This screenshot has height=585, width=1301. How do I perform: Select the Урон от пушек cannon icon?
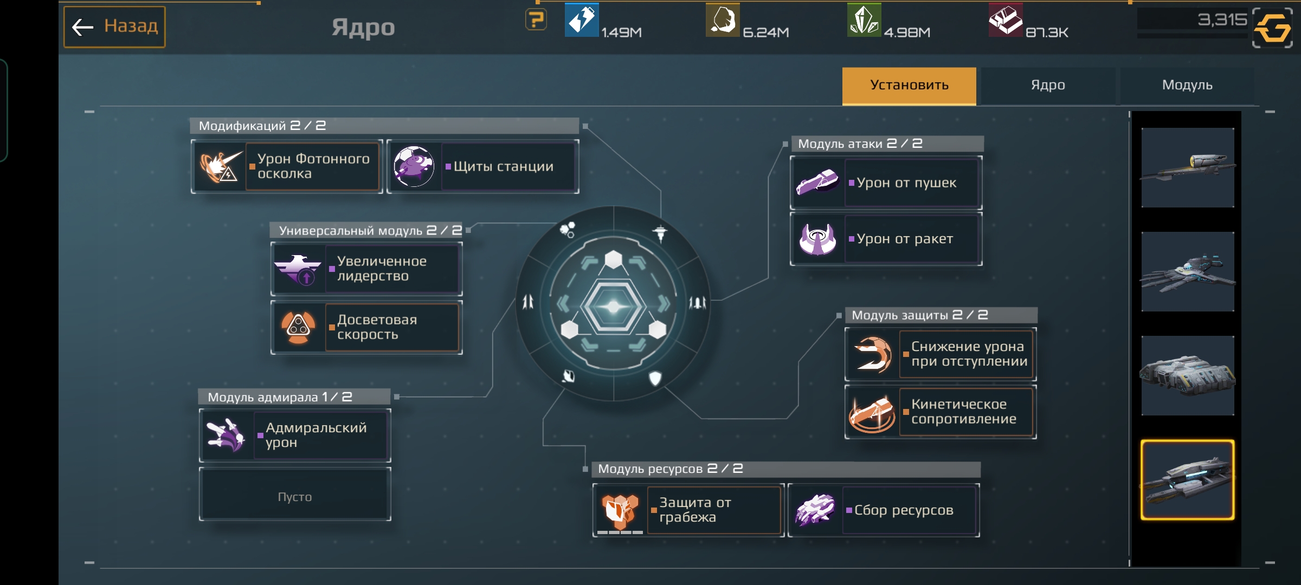817,183
